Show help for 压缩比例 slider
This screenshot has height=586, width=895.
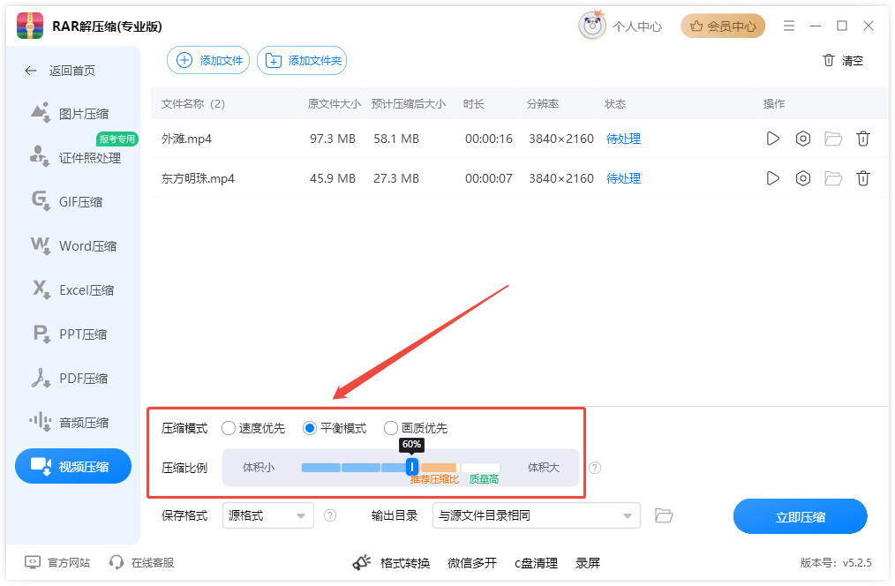coord(595,468)
